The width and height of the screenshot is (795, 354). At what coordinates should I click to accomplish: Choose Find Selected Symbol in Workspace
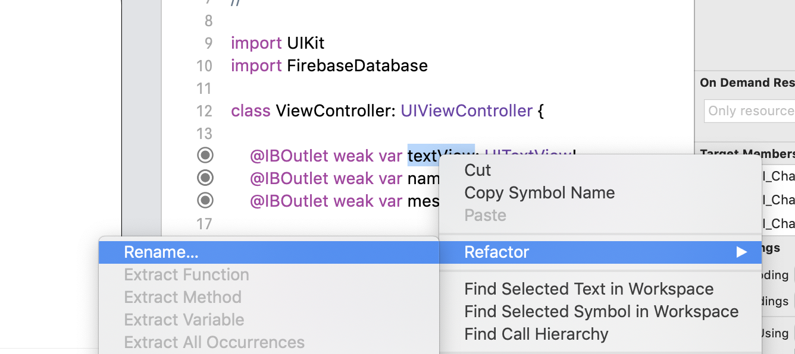(x=601, y=311)
